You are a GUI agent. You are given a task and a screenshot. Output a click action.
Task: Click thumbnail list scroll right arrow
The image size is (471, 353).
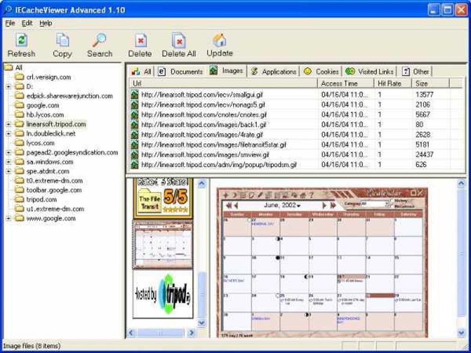[191, 333]
